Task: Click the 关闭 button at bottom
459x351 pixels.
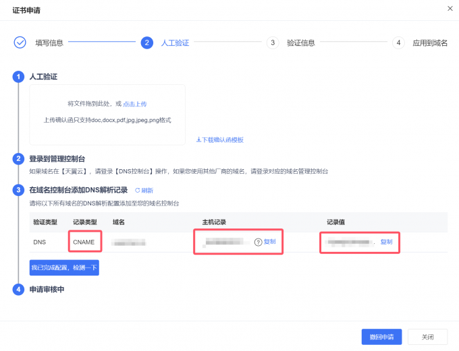Action: pyautogui.click(x=427, y=337)
